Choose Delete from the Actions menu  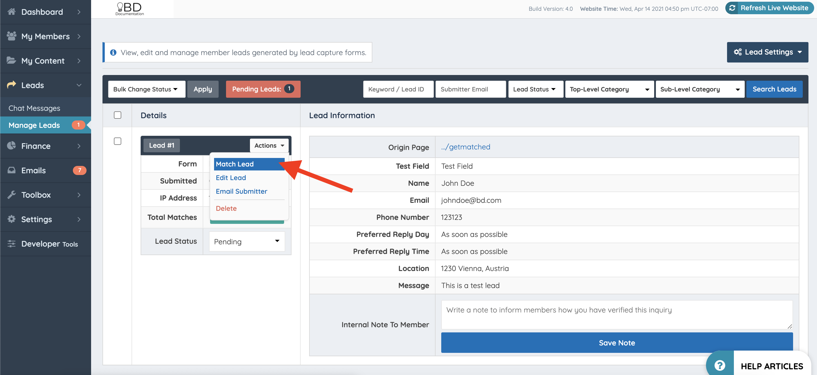226,208
